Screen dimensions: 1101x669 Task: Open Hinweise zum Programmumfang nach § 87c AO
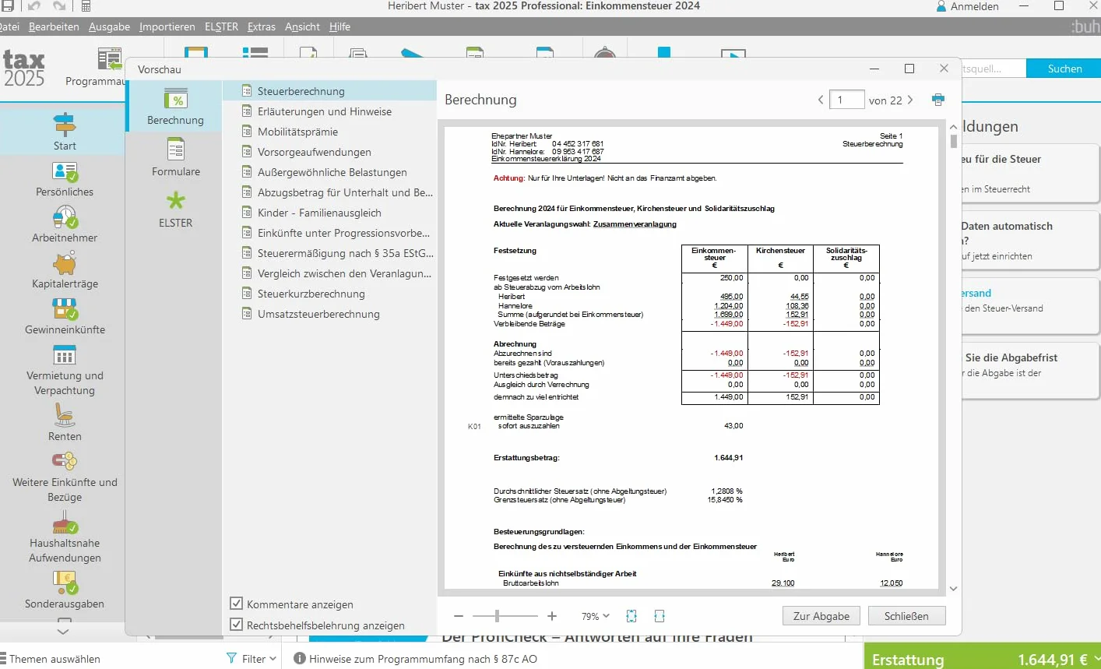pos(423,659)
